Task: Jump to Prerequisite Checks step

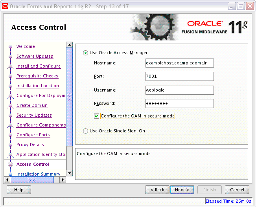Action: pyautogui.click(x=37, y=76)
